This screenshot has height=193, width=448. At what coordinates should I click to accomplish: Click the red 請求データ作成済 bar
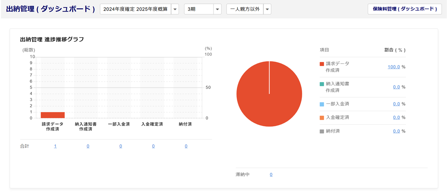pyautogui.click(x=52, y=115)
